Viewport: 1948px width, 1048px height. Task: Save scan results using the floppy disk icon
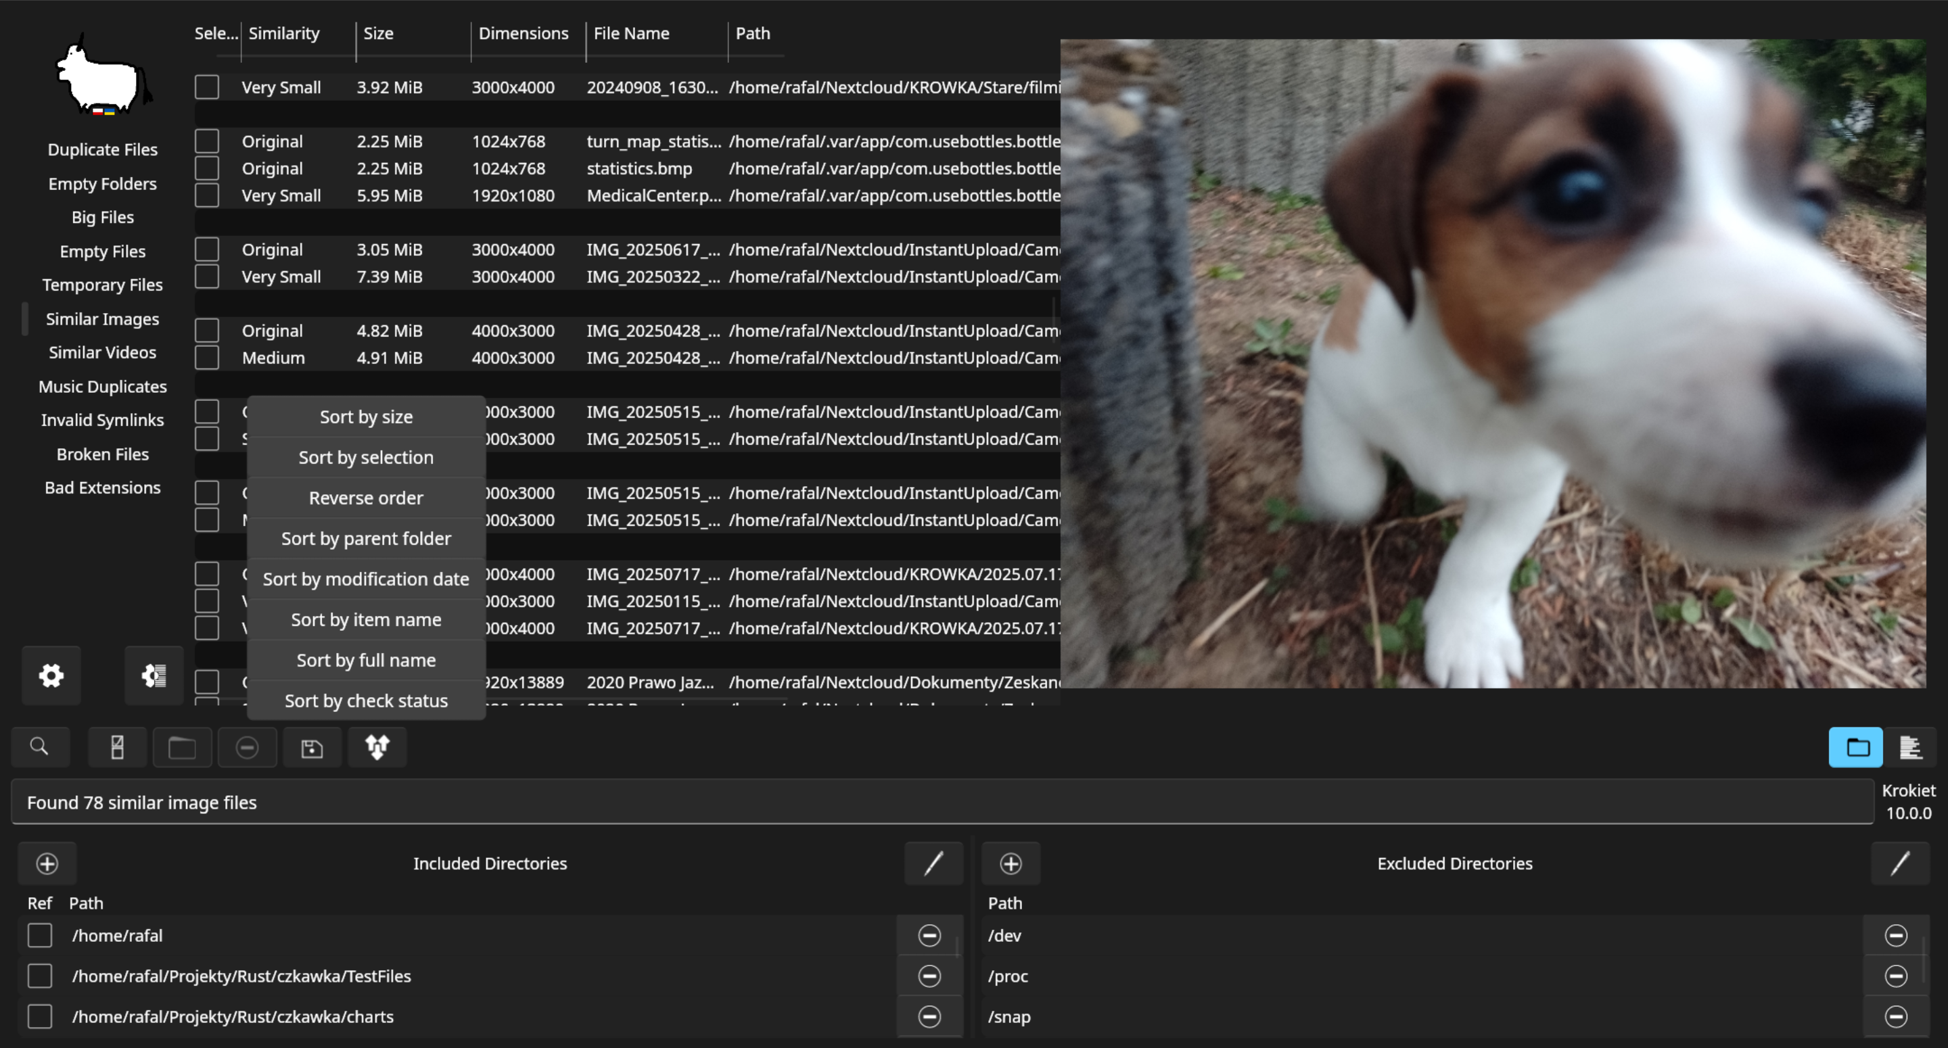pos(312,746)
